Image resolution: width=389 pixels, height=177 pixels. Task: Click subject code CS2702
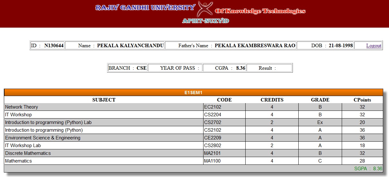pos(213,122)
